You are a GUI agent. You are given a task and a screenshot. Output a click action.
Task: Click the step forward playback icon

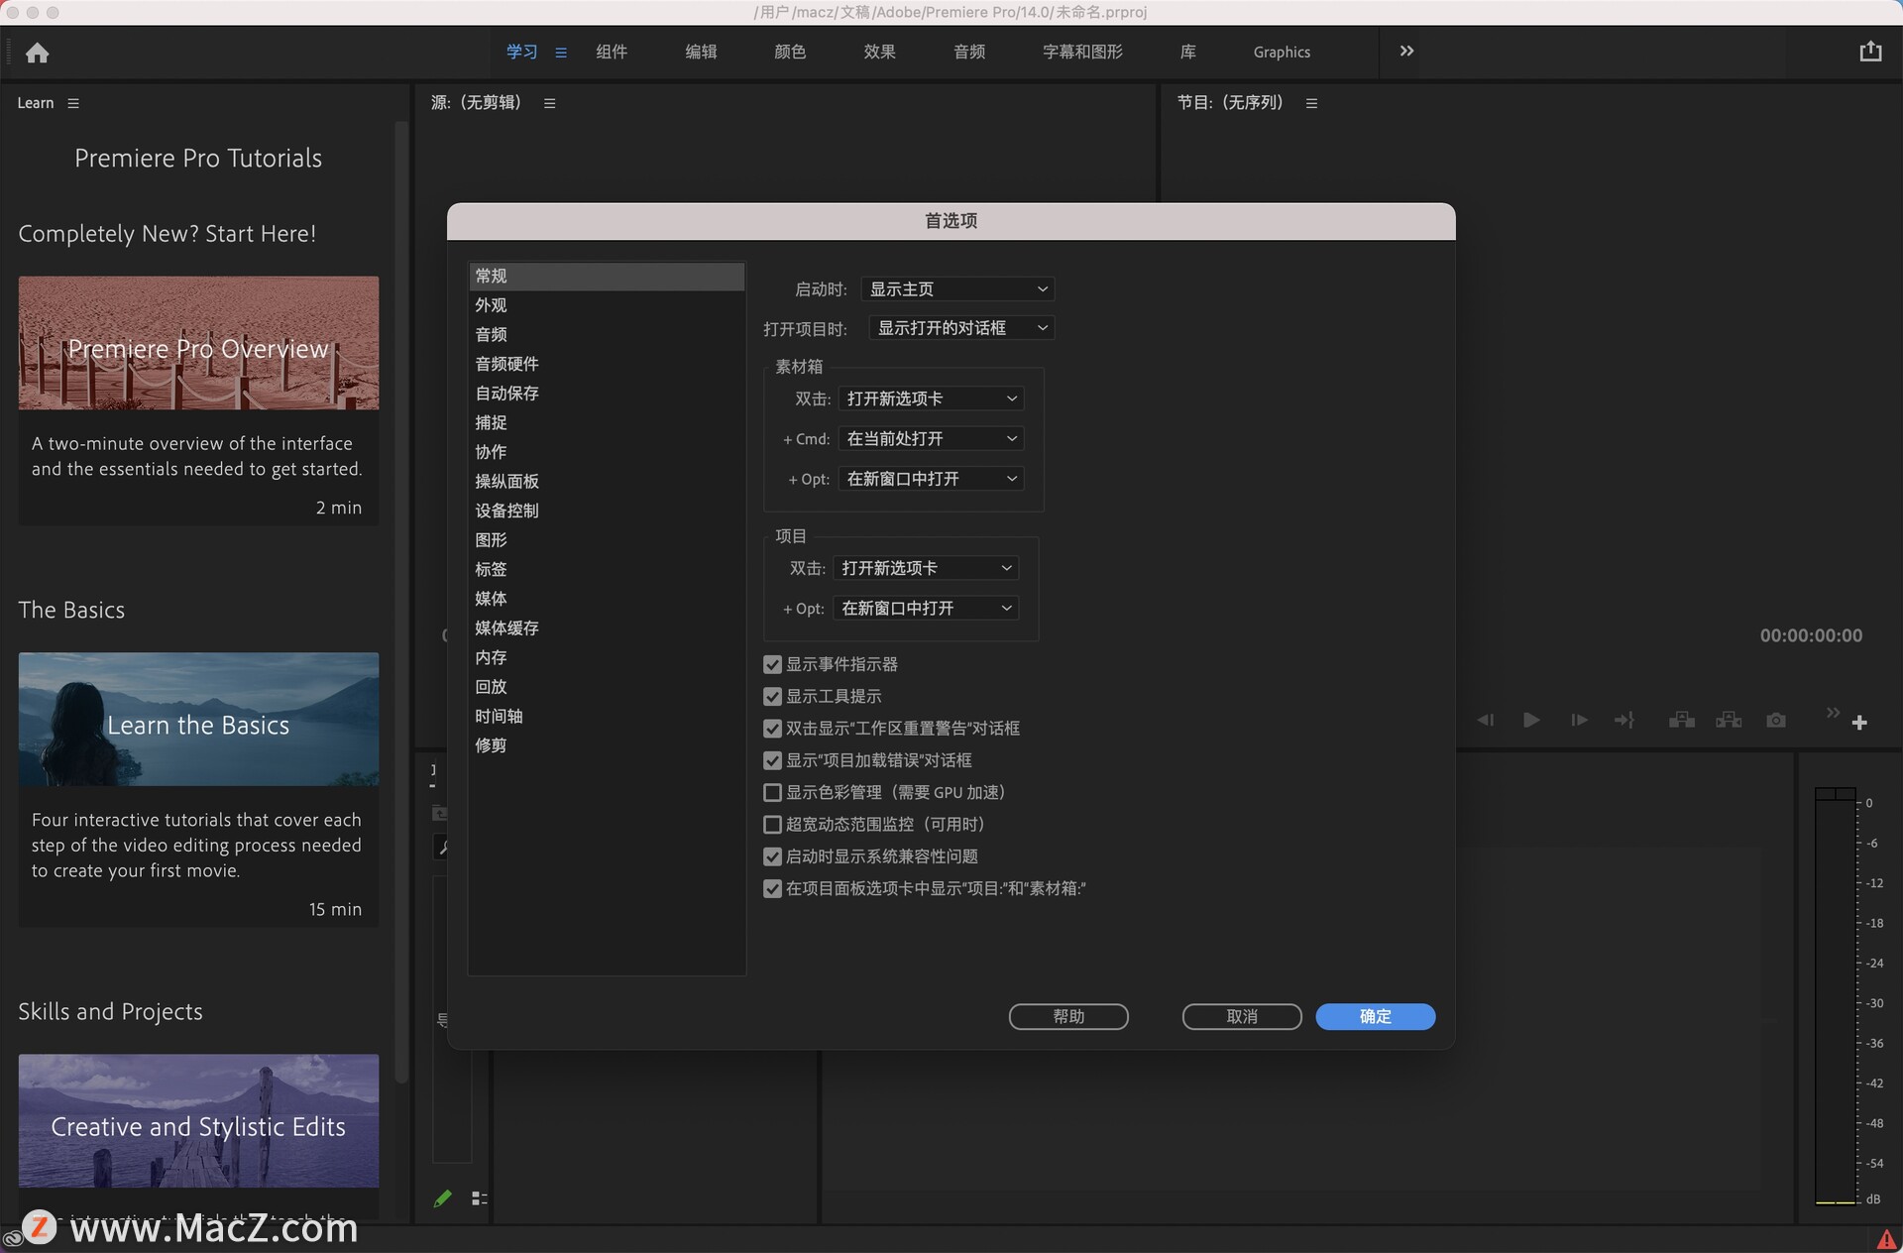(1577, 721)
